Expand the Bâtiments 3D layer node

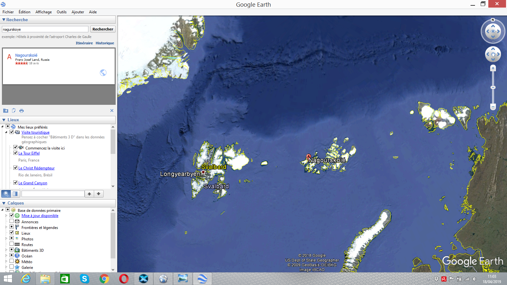click(6, 250)
